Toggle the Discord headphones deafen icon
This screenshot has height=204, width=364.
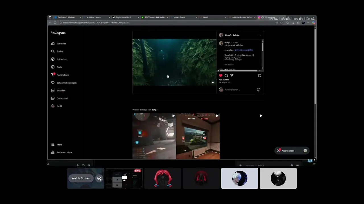pos(83,165)
